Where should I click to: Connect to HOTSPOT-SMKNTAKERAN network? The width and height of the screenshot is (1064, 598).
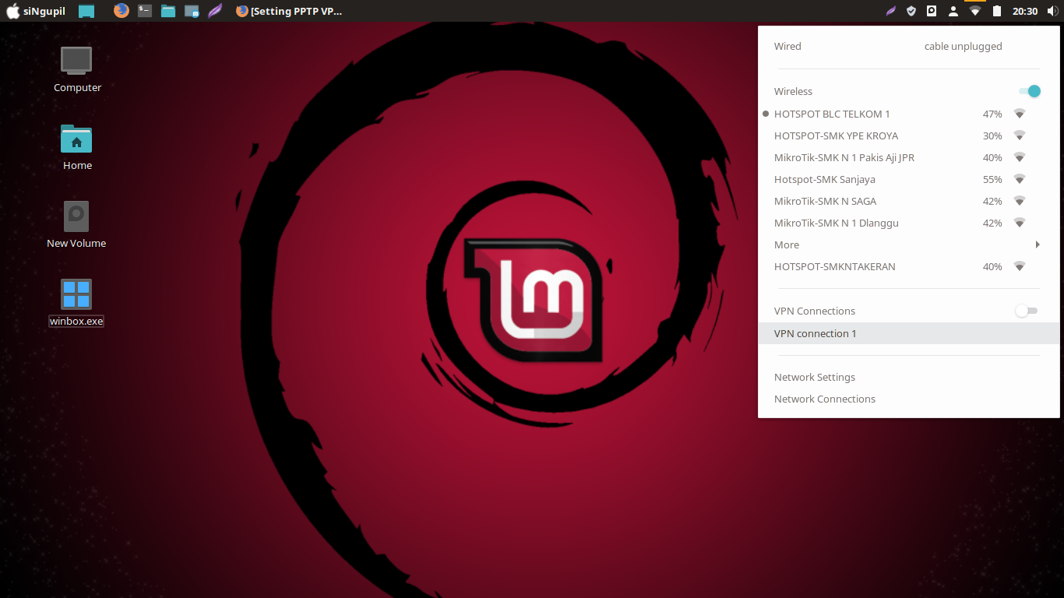click(x=909, y=266)
